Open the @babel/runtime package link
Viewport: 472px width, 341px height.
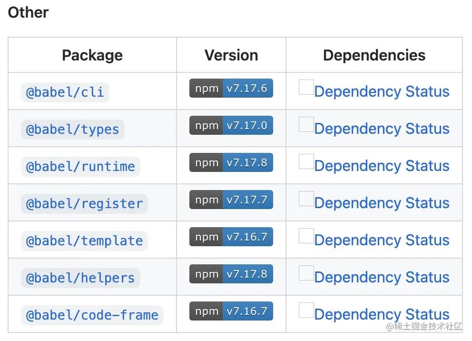[x=80, y=166]
